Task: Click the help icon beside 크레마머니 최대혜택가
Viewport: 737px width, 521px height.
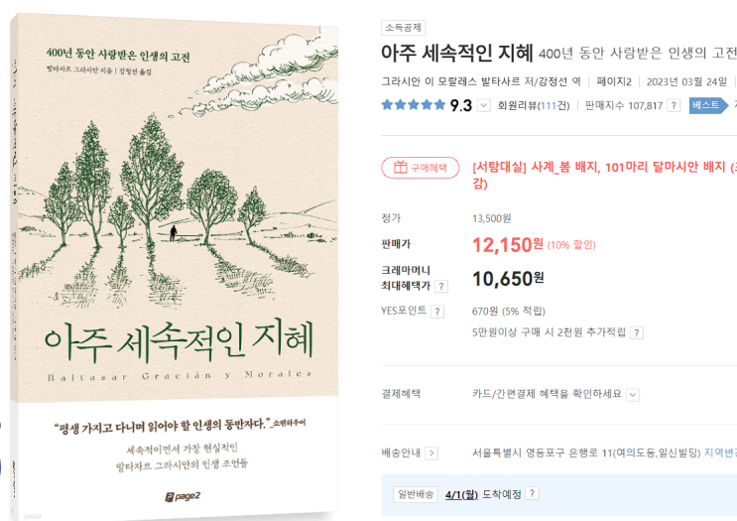Action: click(441, 286)
